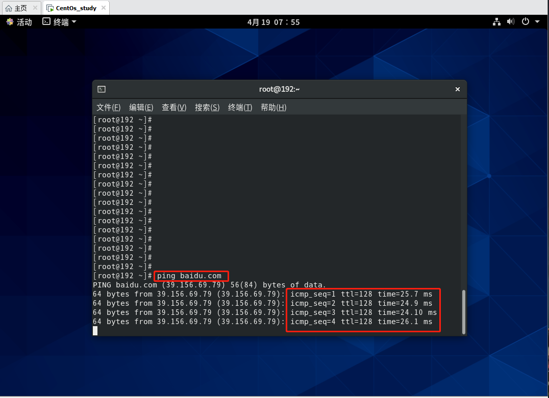Click the wired network status icon
The width and height of the screenshot is (549, 398).
point(496,22)
